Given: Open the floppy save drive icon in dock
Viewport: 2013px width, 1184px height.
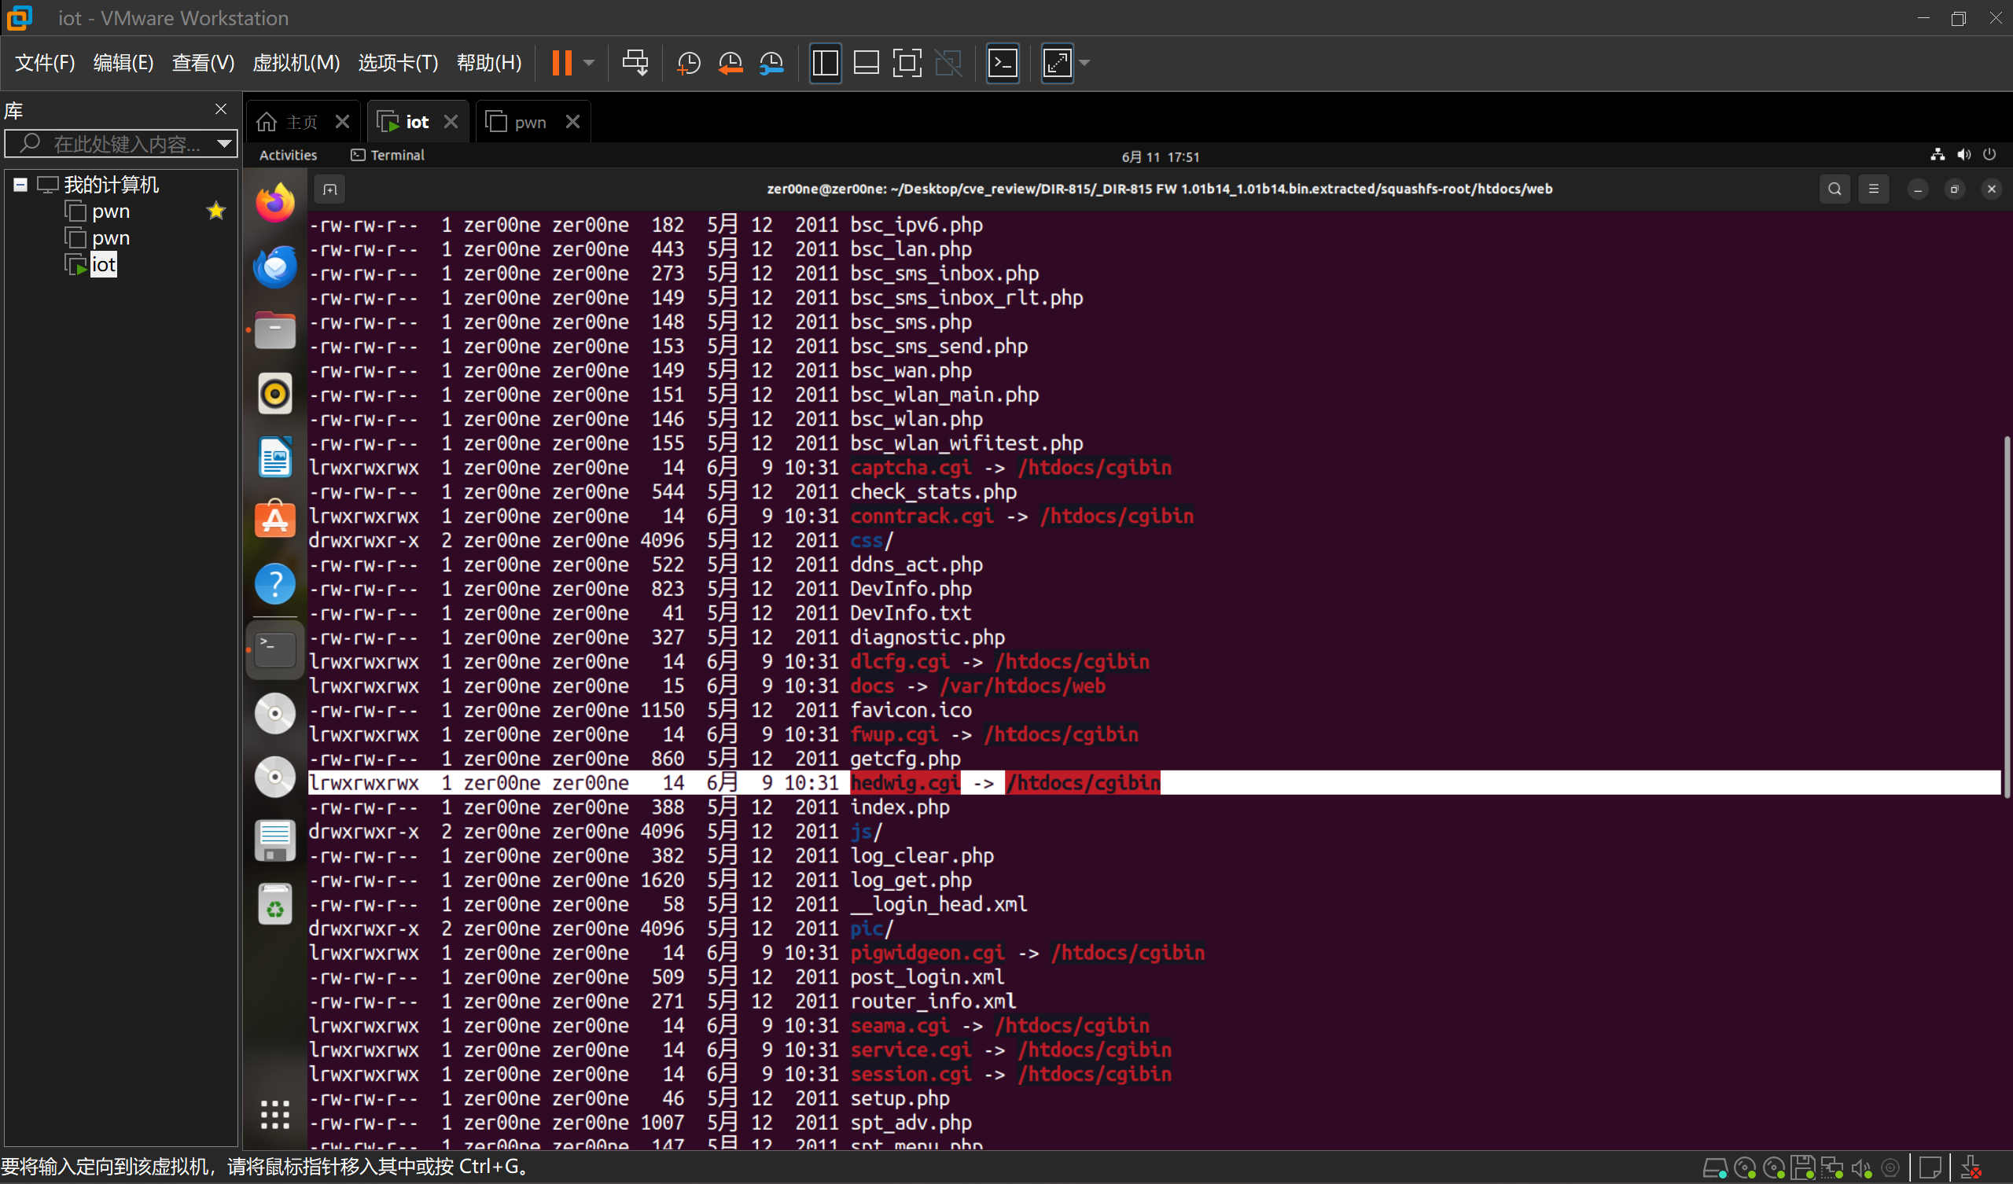Looking at the screenshot, I should pos(274,840).
